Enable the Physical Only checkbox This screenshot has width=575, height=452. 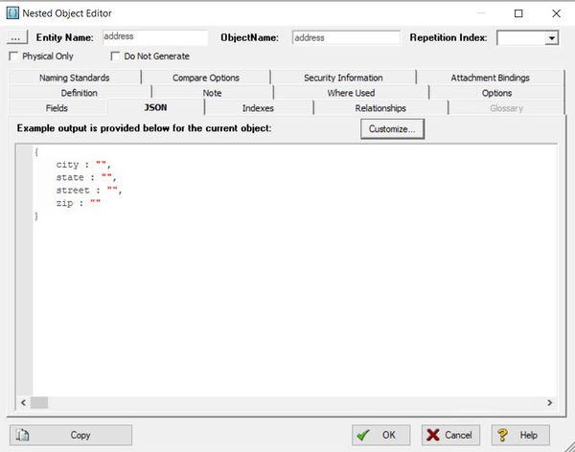(x=13, y=56)
